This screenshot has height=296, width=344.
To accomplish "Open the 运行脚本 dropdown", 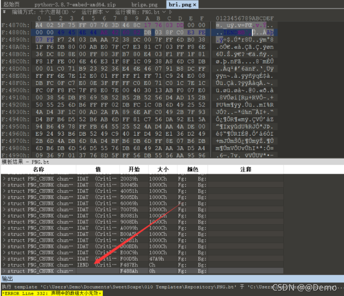I will click(x=95, y=12).
